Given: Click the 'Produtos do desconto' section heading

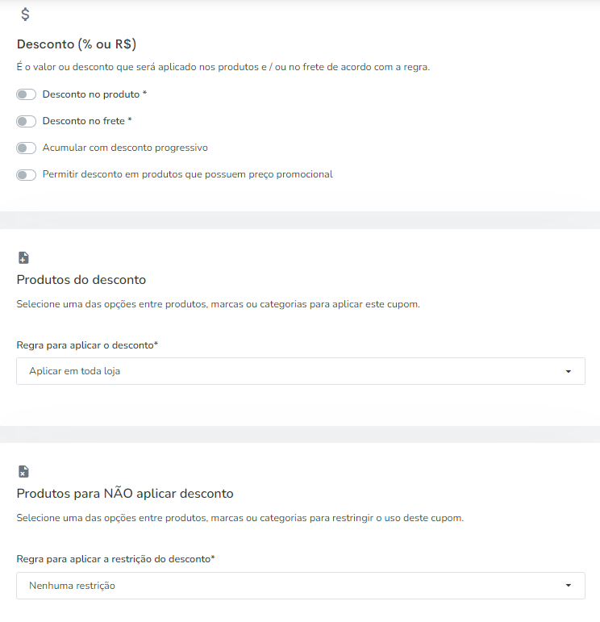Looking at the screenshot, I should [x=81, y=280].
